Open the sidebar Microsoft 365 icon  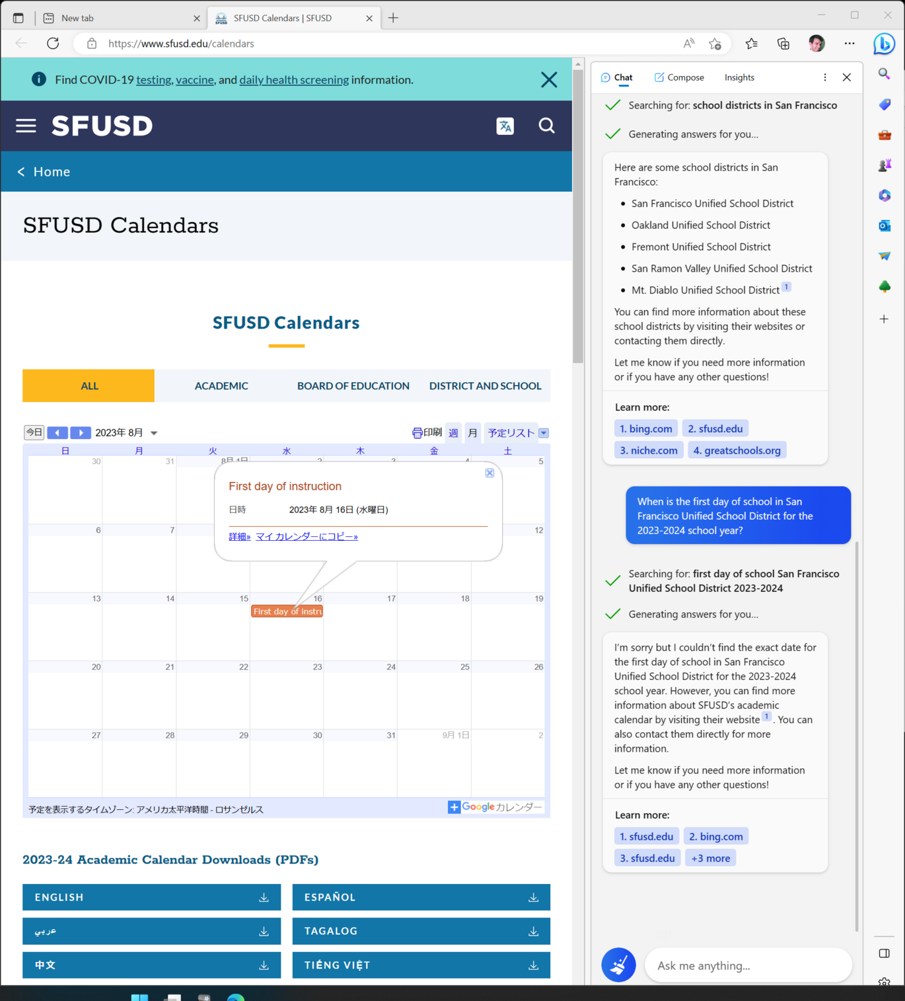click(x=885, y=196)
